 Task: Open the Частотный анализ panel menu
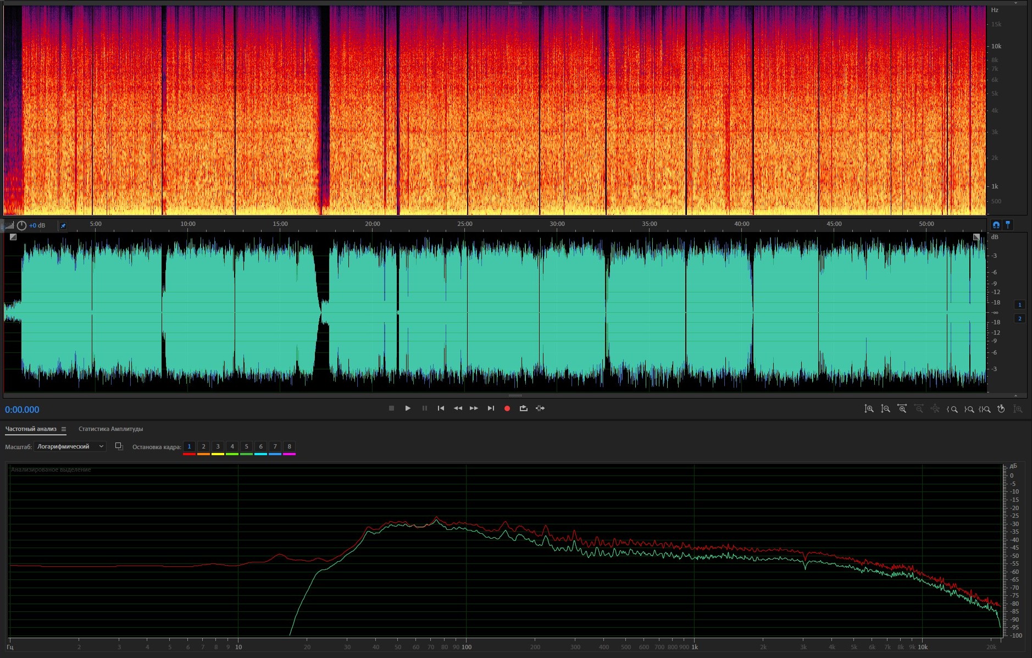[x=64, y=429]
